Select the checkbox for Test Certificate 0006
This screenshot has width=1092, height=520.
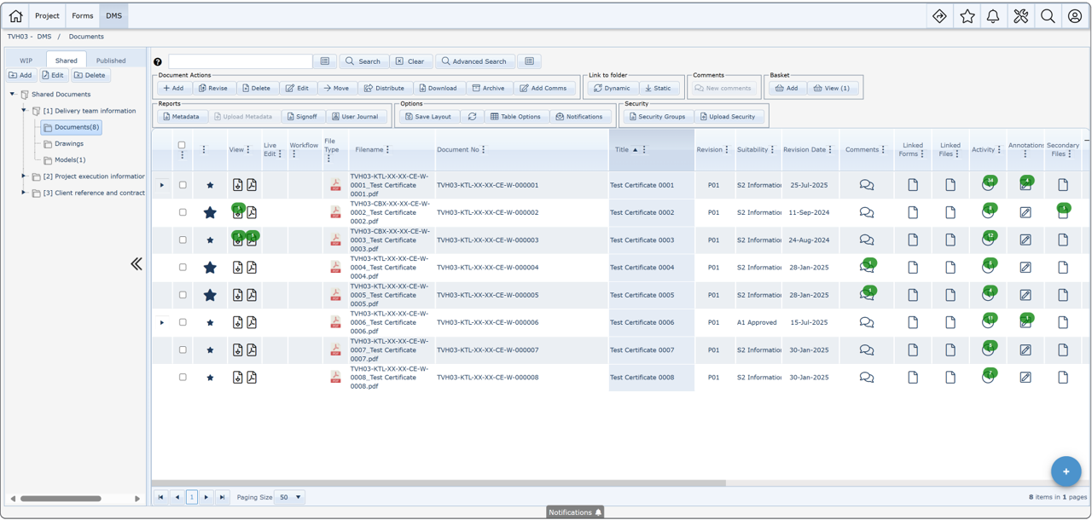point(183,322)
